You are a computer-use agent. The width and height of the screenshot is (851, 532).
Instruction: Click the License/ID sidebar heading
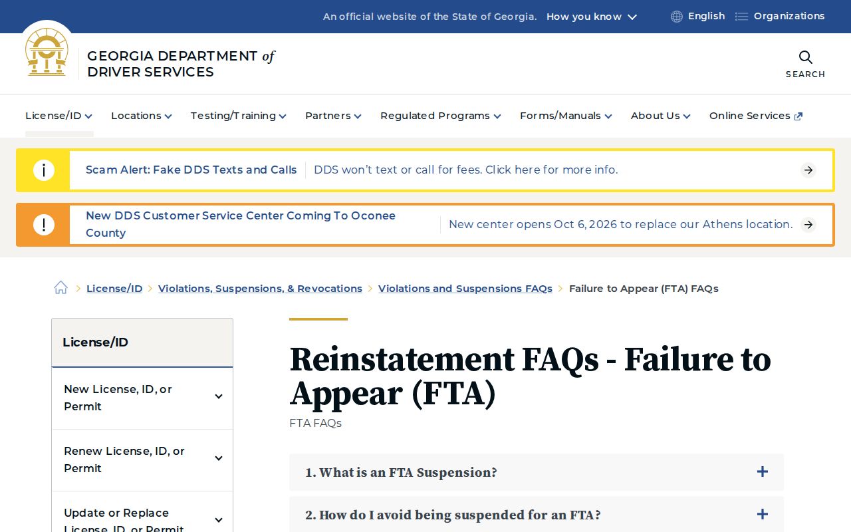click(95, 342)
